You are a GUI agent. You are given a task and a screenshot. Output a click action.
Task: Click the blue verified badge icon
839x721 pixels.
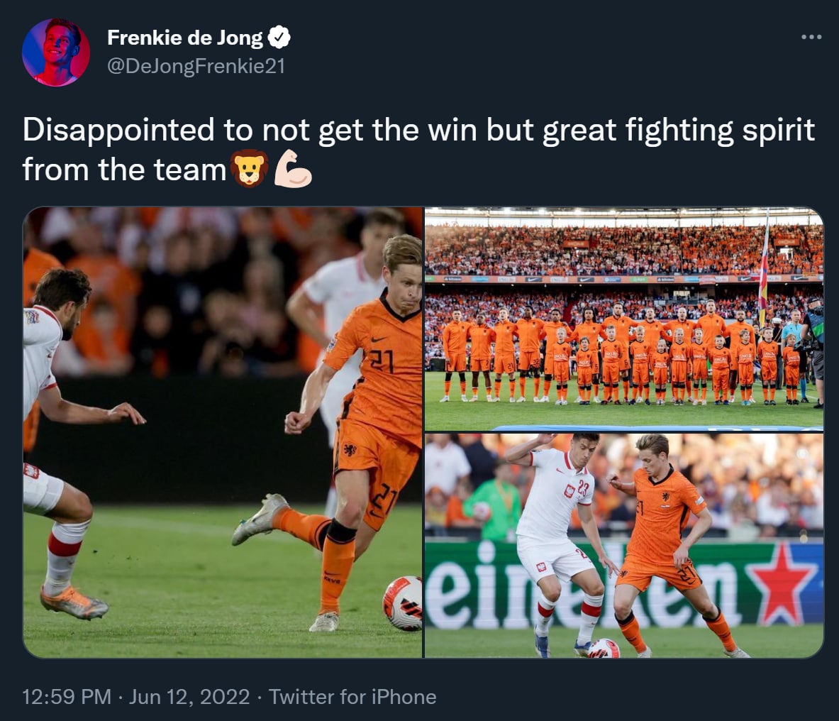pyautogui.click(x=279, y=38)
